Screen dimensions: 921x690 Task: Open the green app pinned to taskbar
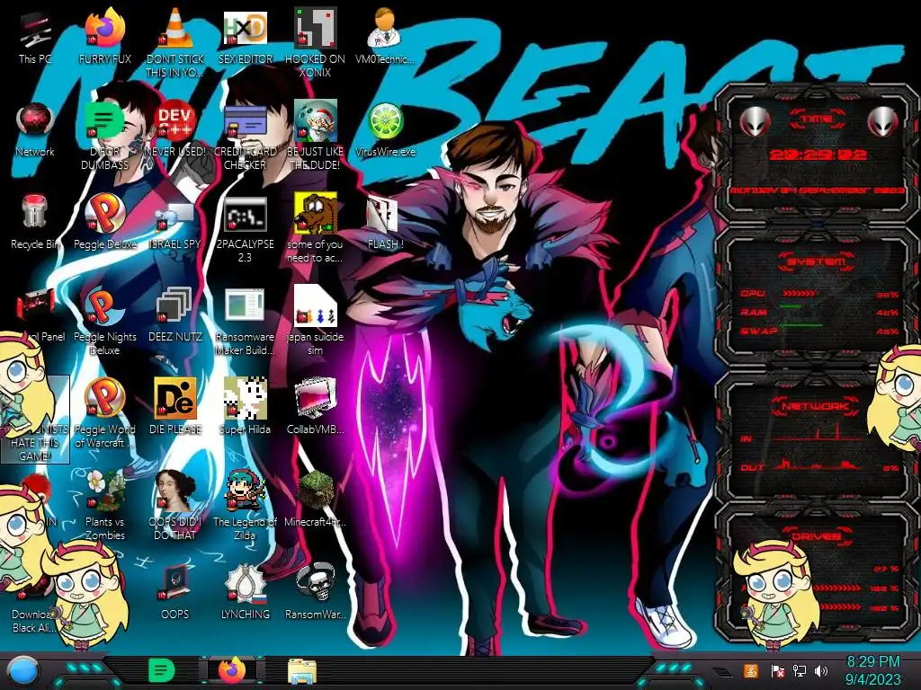click(x=162, y=670)
